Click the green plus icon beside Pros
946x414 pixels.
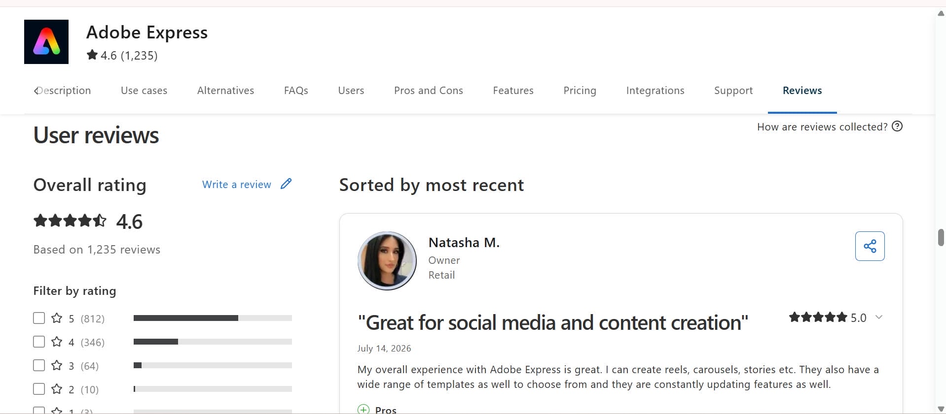pyautogui.click(x=364, y=409)
